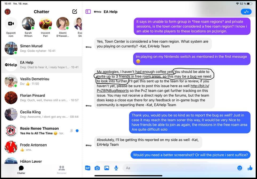
Task: Switch to the Chatter tab
Action: 21,170
